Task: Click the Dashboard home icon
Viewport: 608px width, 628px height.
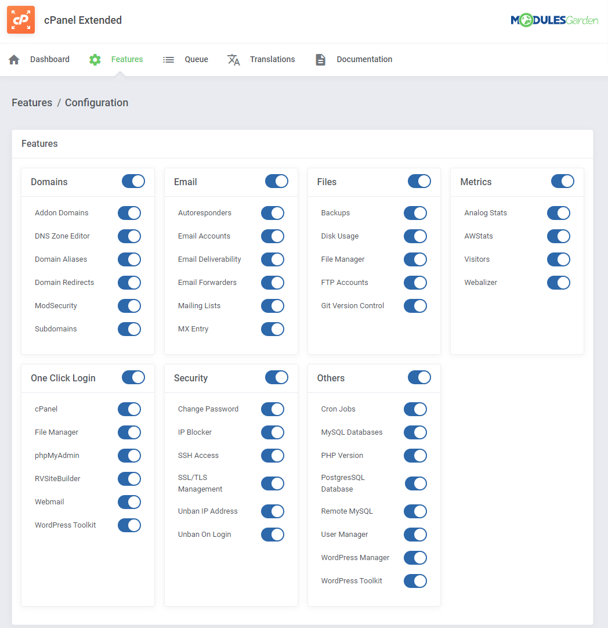Action: pyautogui.click(x=14, y=60)
